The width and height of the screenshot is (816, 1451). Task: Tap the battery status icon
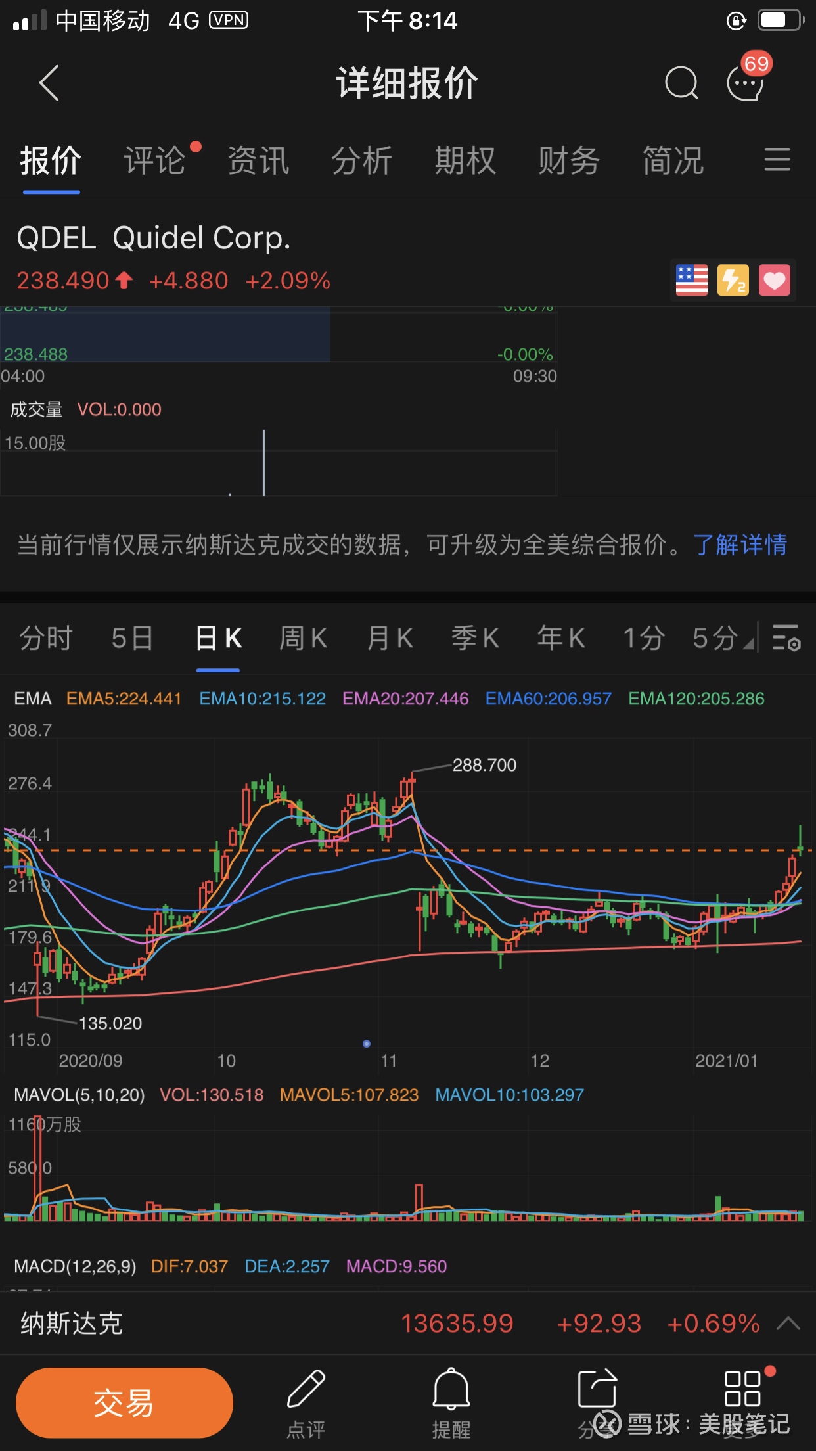click(x=781, y=20)
